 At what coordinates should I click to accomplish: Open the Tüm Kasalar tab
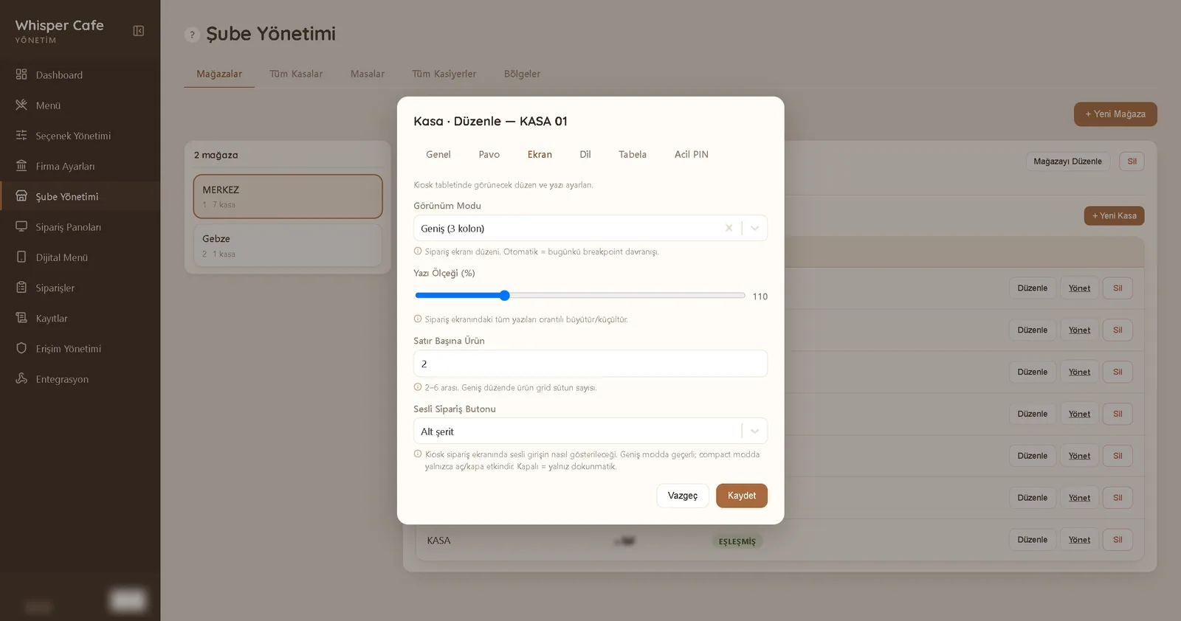pos(296,74)
